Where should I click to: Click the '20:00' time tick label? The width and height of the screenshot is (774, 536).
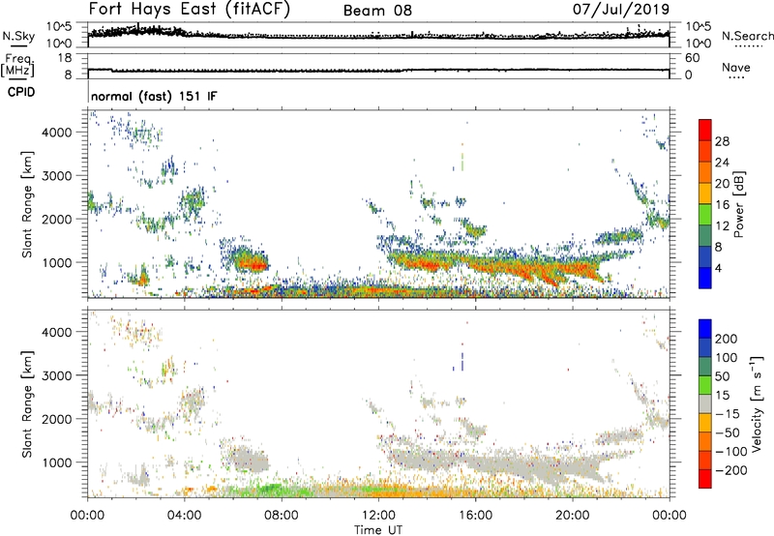(x=572, y=516)
